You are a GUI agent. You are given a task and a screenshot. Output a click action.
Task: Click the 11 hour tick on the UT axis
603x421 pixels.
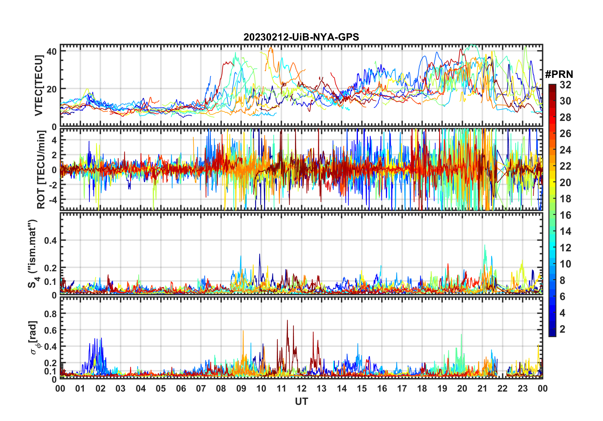(281, 388)
